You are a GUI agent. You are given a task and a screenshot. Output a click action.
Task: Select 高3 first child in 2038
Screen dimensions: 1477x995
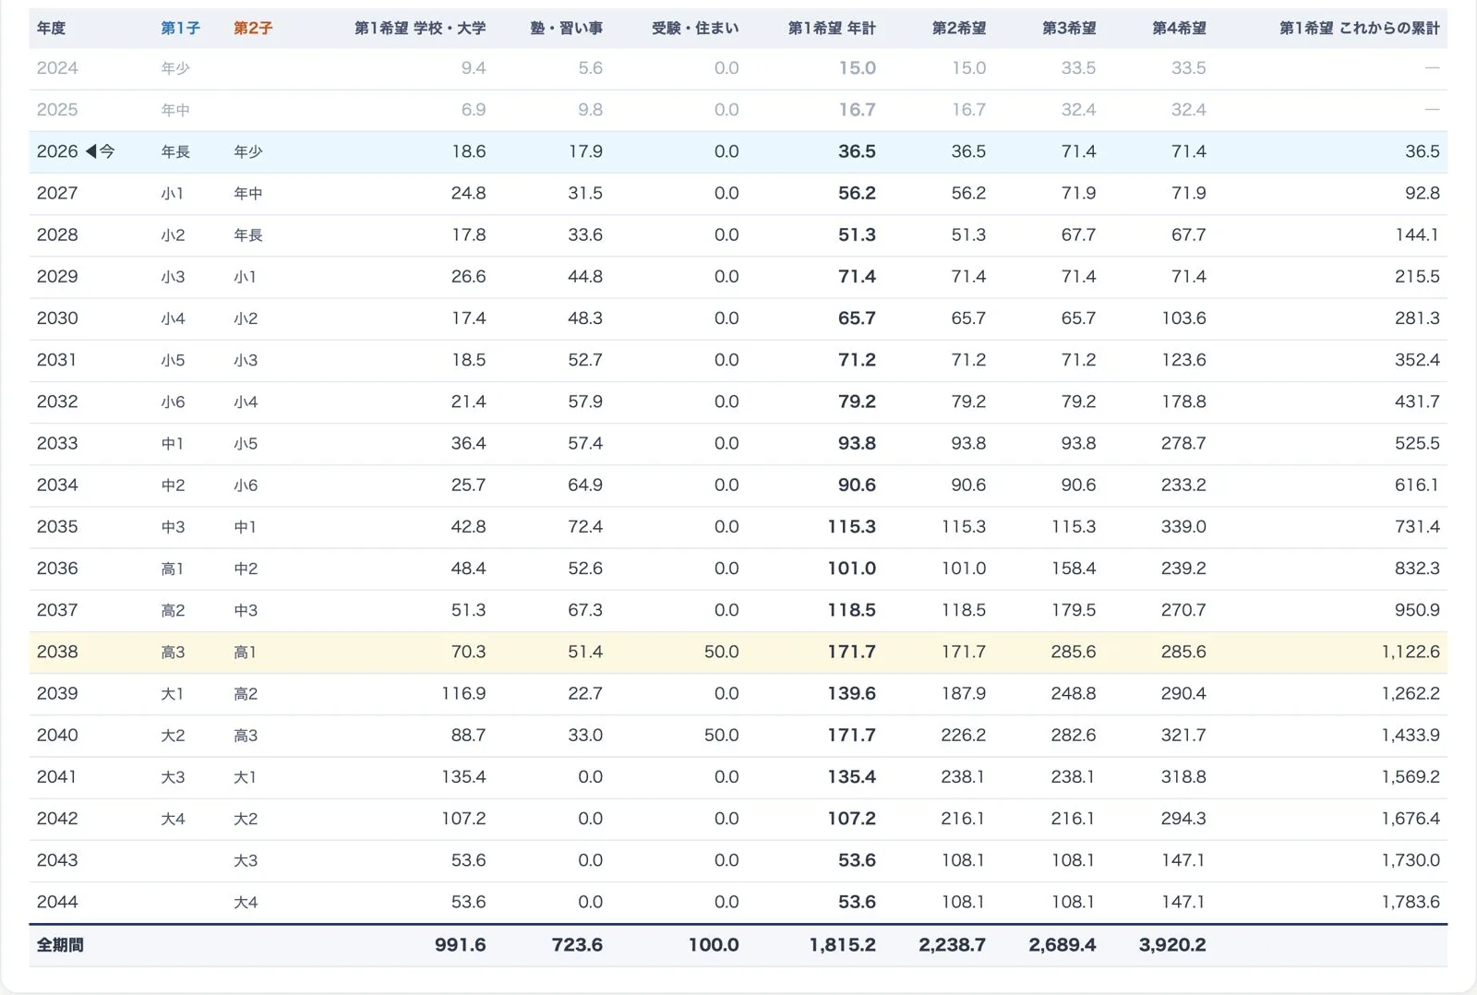click(173, 652)
